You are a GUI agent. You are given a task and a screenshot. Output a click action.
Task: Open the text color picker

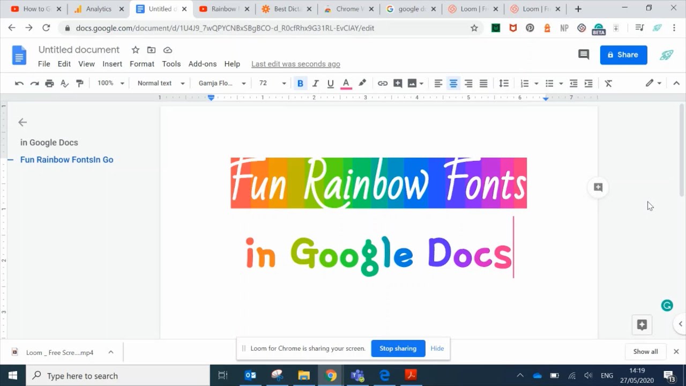[346, 83]
